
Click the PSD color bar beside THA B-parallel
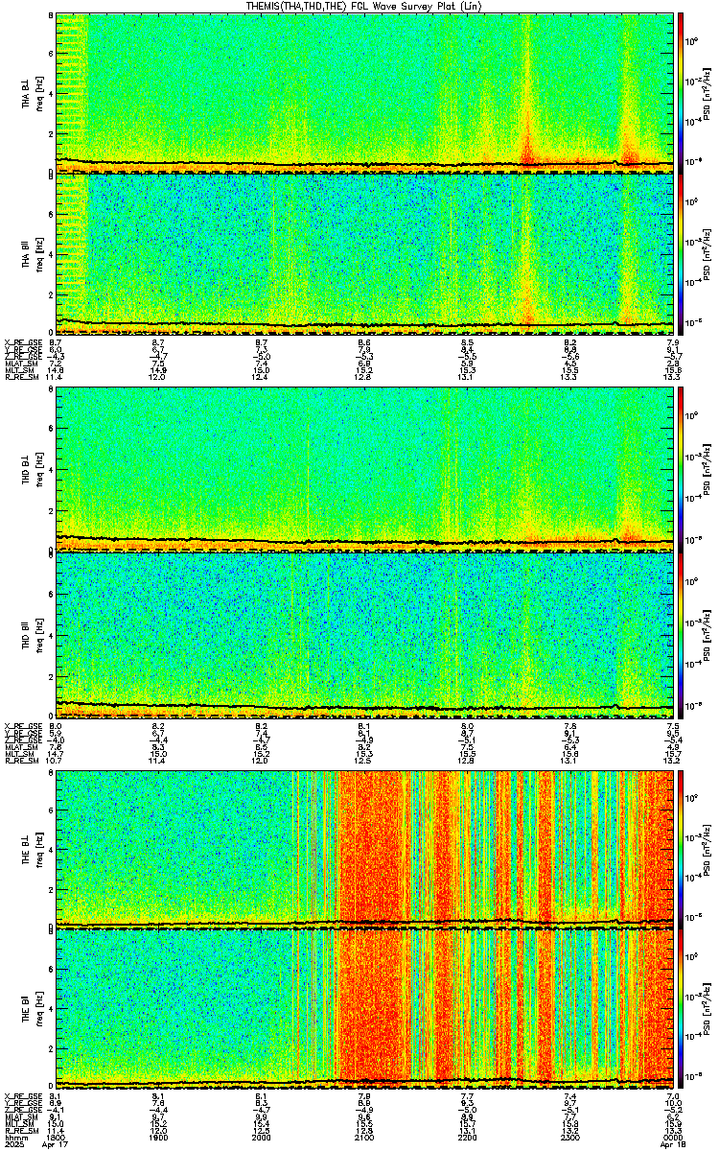(681, 253)
